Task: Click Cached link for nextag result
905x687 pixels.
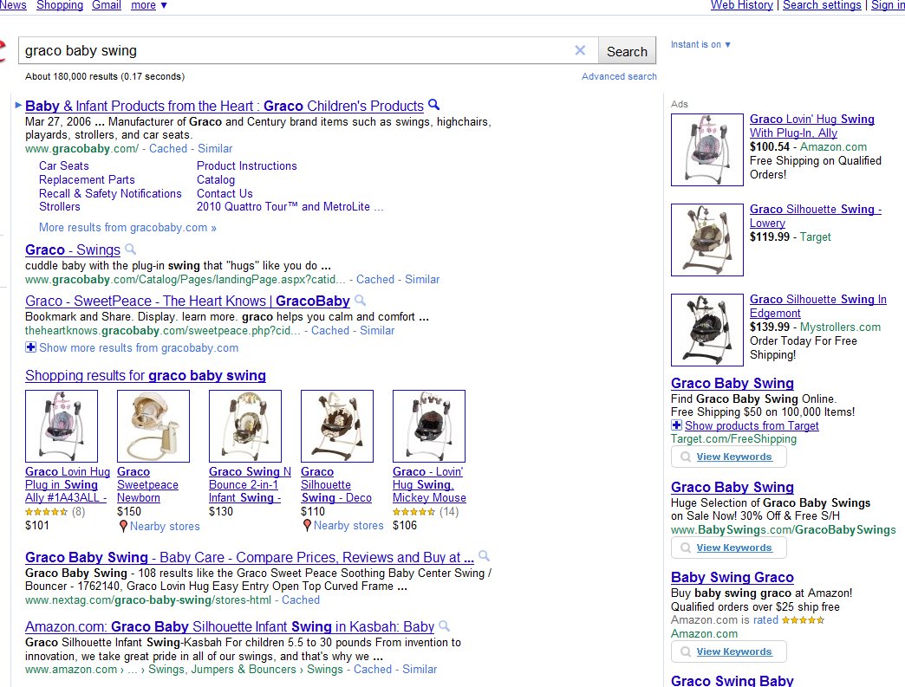Action: coord(300,600)
